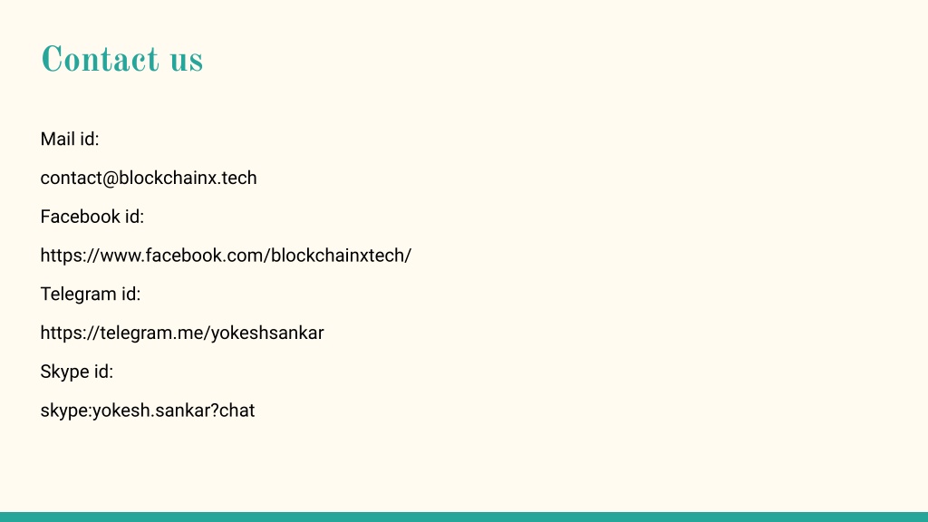Click the Mail id: label
Image resolution: width=928 pixels, height=522 pixels.
(69, 139)
